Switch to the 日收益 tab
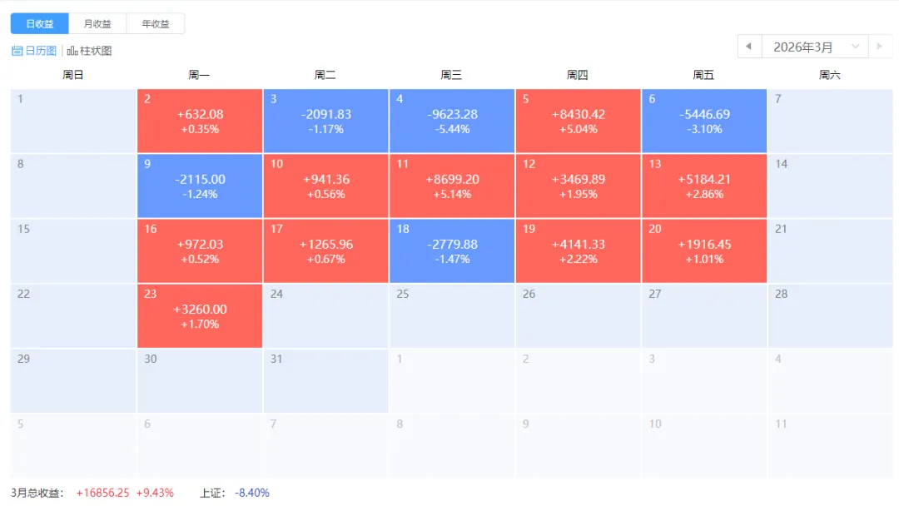 click(39, 24)
